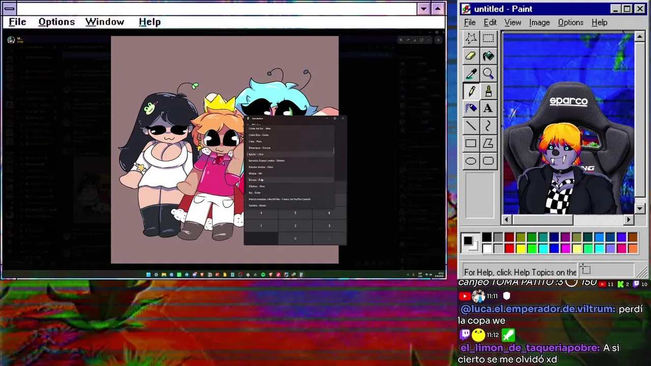Click the Paint vertical scrollbar up arrow
Screen dimensions: 651x366
point(640,36)
